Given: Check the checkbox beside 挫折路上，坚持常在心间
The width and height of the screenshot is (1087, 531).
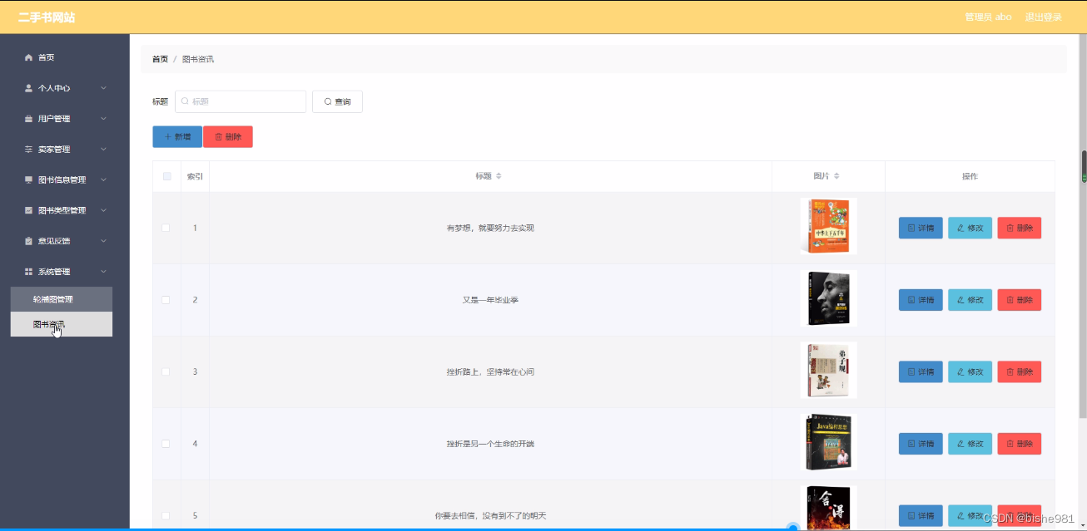Looking at the screenshot, I should coord(166,371).
